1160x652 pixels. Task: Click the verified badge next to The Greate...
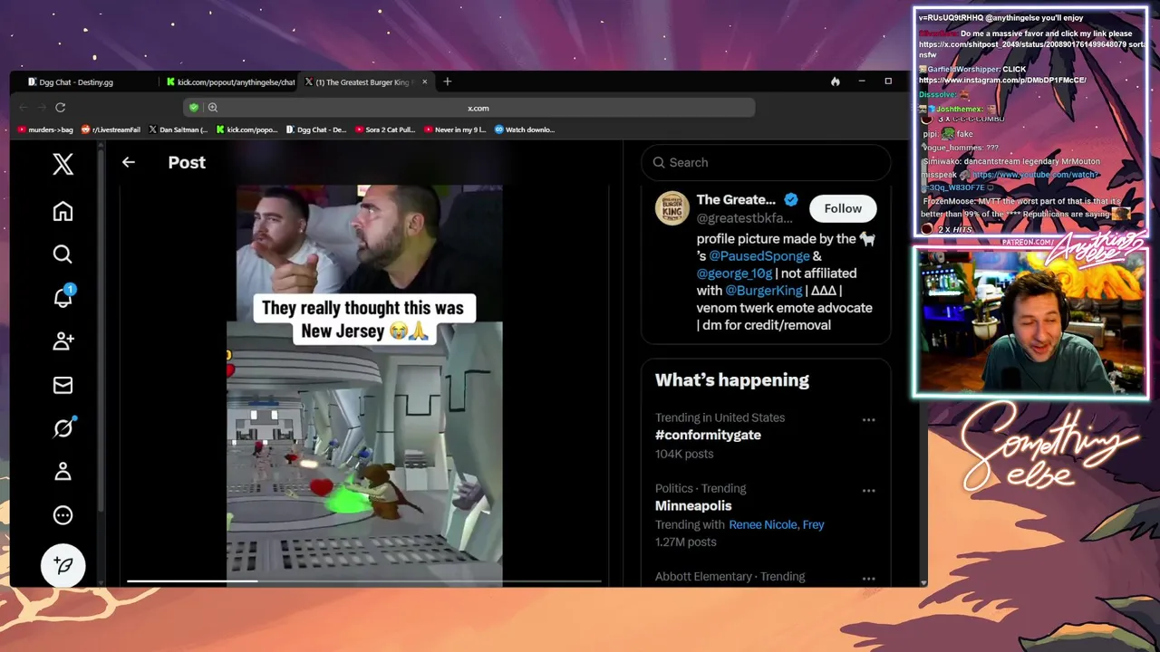pyautogui.click(x=791, y=199)
